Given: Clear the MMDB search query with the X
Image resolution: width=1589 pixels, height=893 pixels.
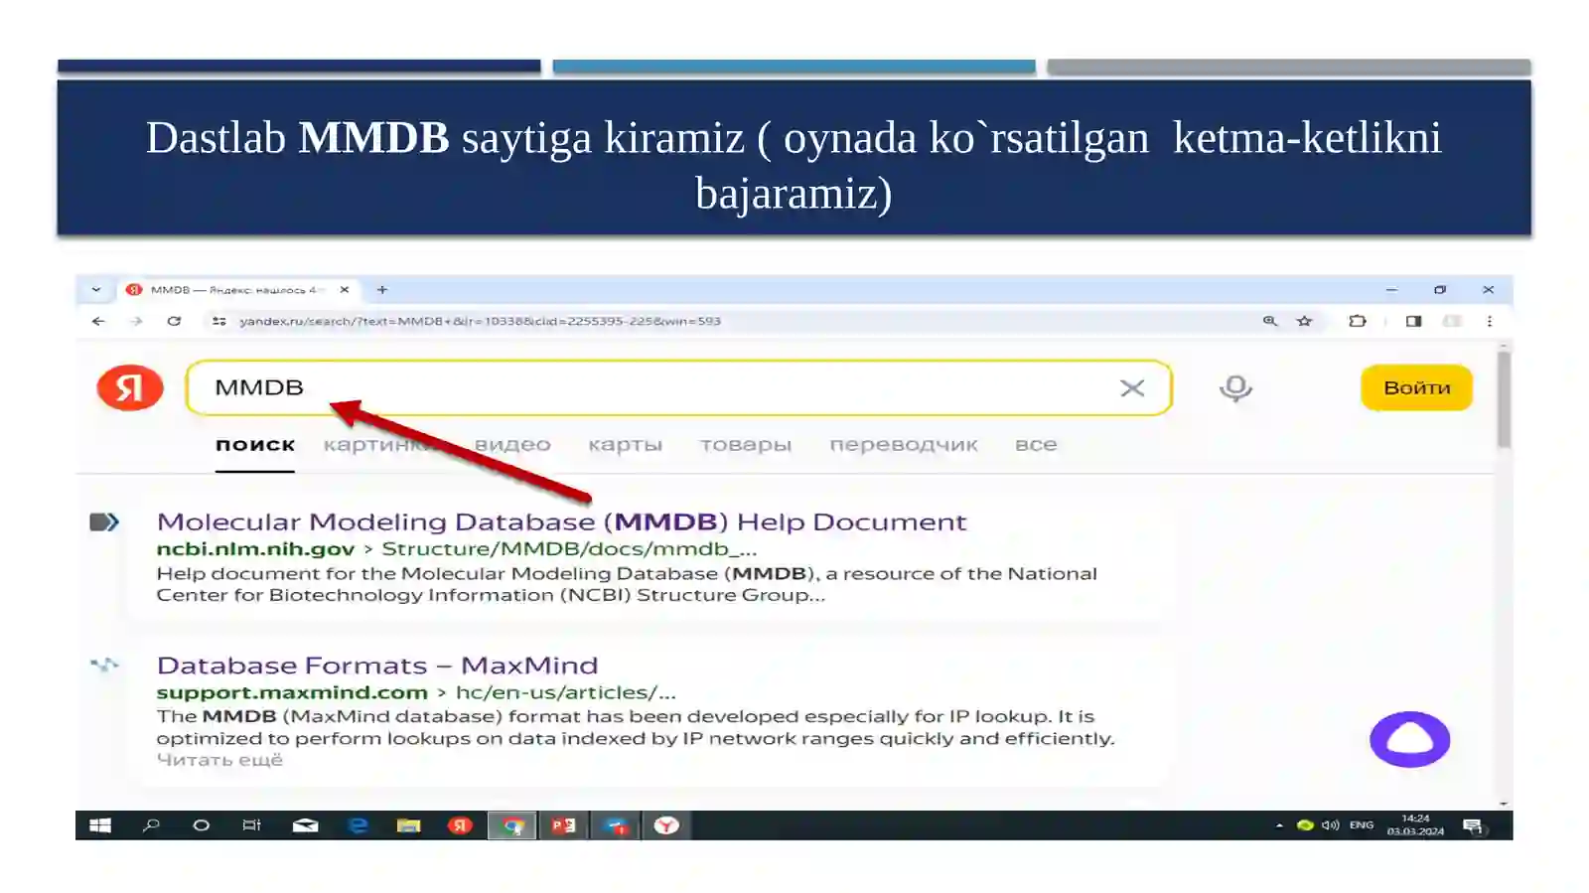Looking at the screenshot, I should (1132, 388).
